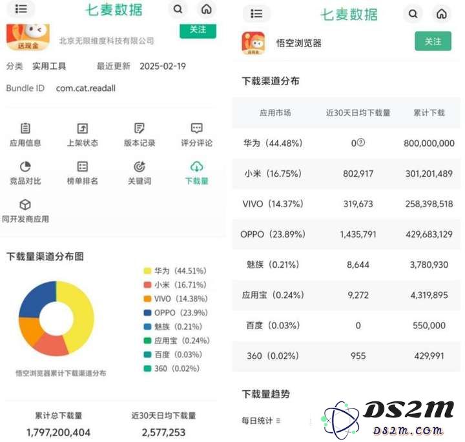Open 应用信息 section

tap(25, 135)
